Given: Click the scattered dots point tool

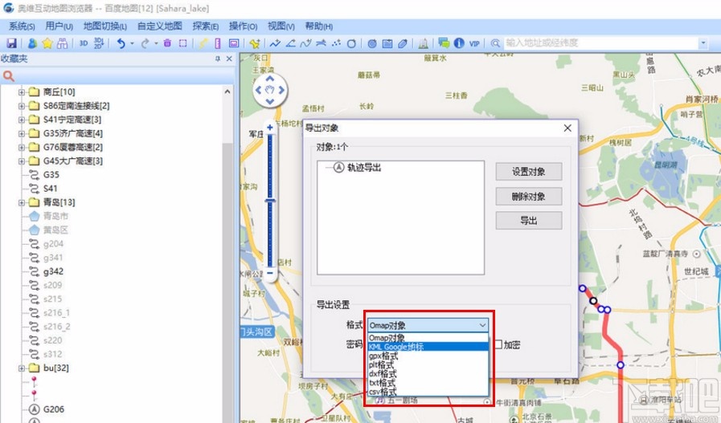Looking at the screenshot, I should pos(336,43).
